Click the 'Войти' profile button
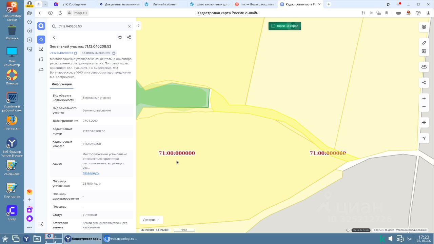The width and height of the screenshot is (434, 244). pos(29,4)
